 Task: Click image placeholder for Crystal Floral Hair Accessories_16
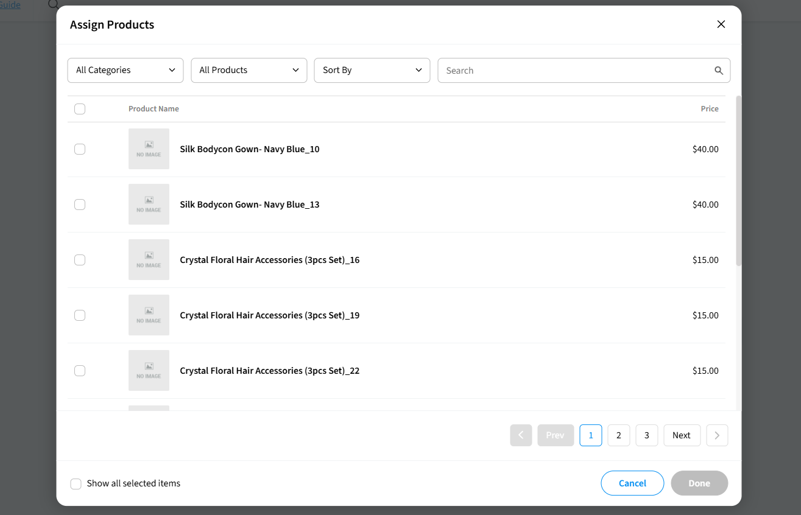[x=149, y=260]
